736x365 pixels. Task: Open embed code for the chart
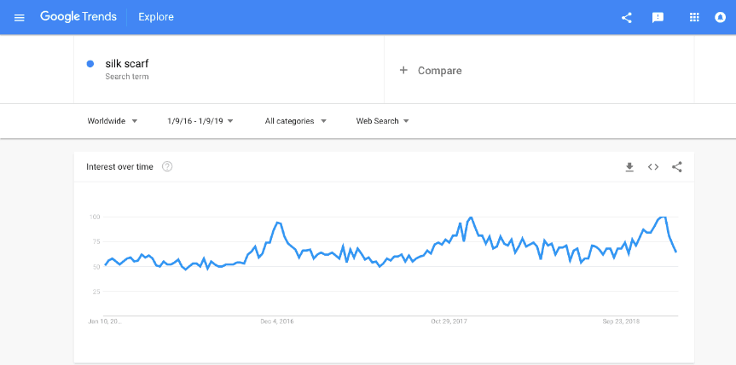653,166
